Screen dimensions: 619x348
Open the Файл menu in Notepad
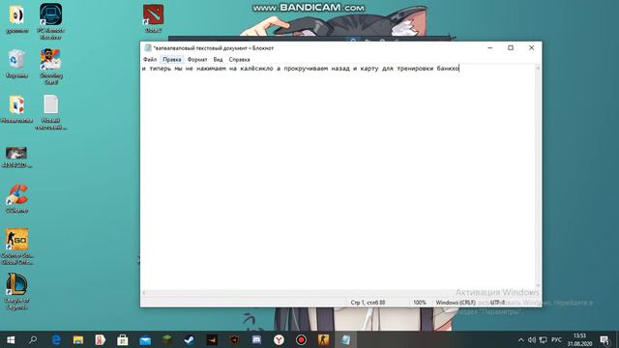(x=150, y=59)
